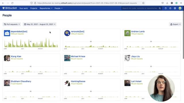Click Jiayu Liu's avatar
This screenshot has height=103, width=184.
pyautogui.click(x=127, y=58)
